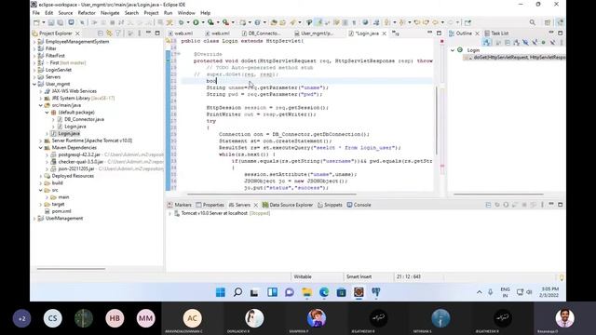Toggle the green dot filter in Outline toolbar
The height and width of the screenshot is (335, 596).
coord(544,43)
